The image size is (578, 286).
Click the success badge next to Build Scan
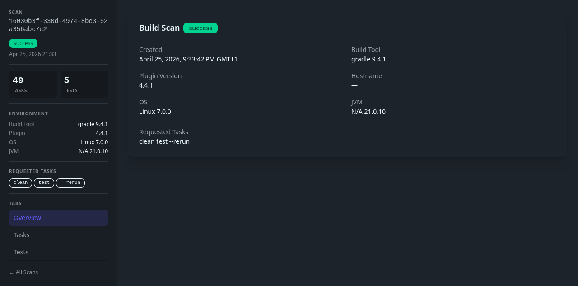tap(200, 28)
